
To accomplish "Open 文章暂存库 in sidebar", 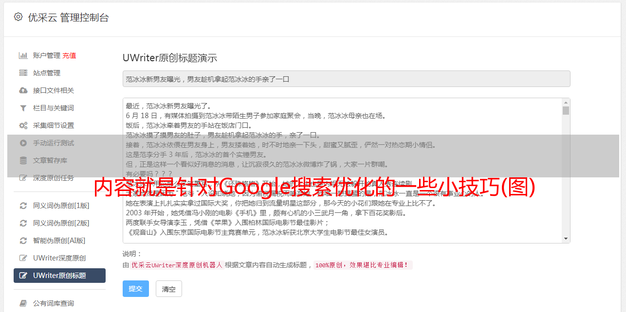I will 50,160.
